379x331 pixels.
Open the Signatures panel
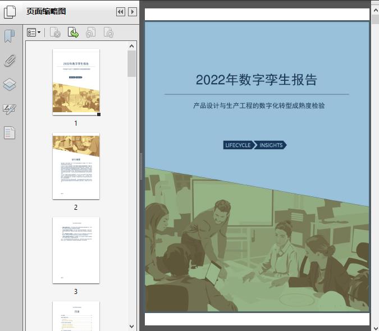[10, 109]
